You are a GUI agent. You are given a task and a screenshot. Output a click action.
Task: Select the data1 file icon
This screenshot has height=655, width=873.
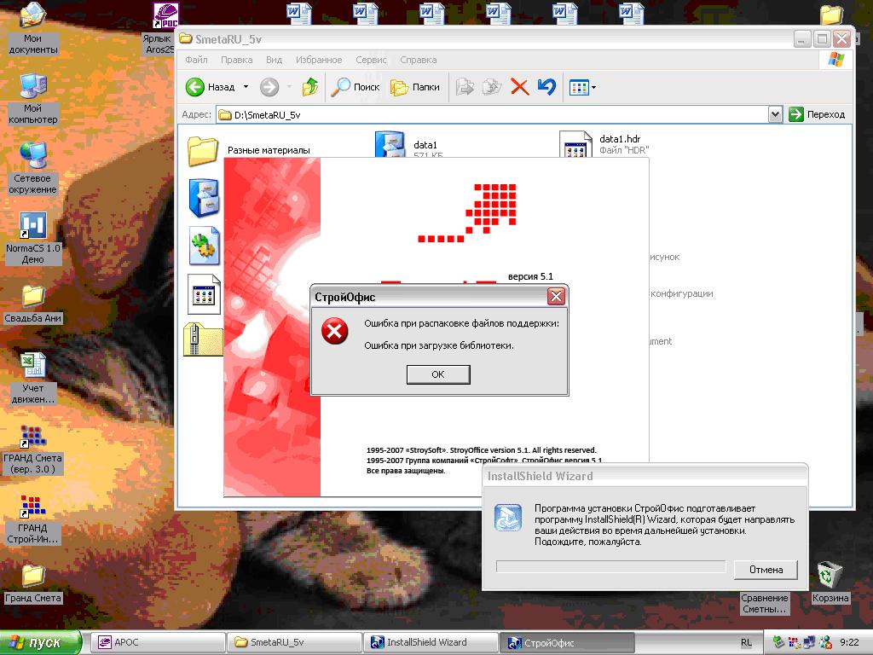[x=389, y=144]
